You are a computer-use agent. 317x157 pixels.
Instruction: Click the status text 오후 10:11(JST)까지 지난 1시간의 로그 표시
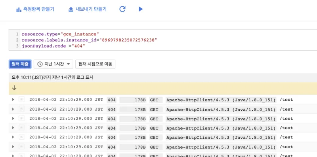pos(52,78)
